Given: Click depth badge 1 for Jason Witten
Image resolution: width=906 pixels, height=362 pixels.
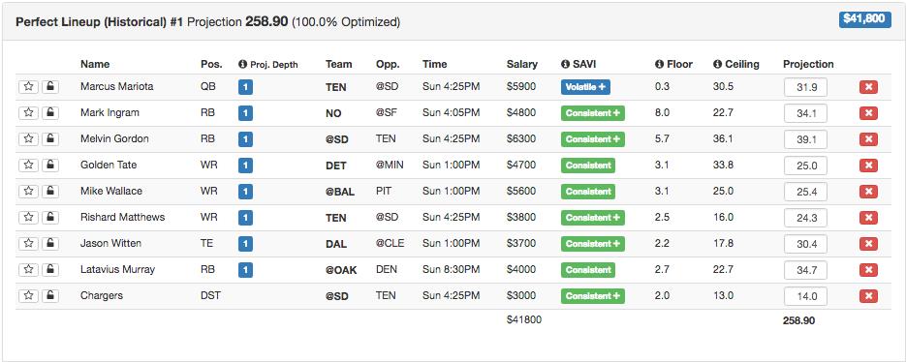Looking at the screenshot, I should pos(245,244).
